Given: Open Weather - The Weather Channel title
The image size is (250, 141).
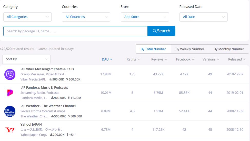Looking at the screenshot, I should (51, 106).
